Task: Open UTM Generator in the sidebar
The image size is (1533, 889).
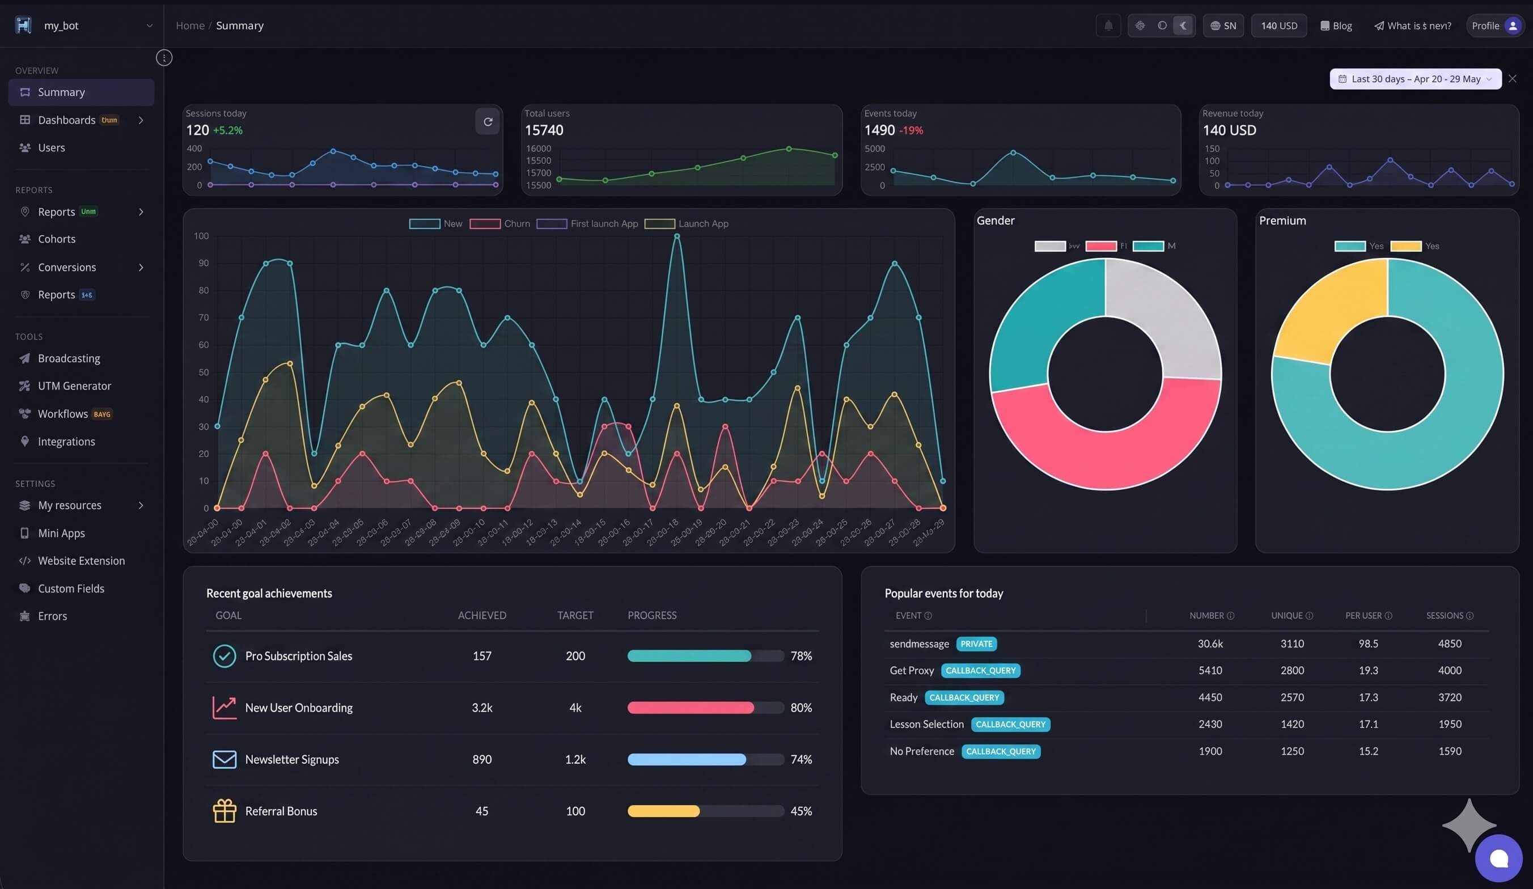Action: click(x=81, y=386)
